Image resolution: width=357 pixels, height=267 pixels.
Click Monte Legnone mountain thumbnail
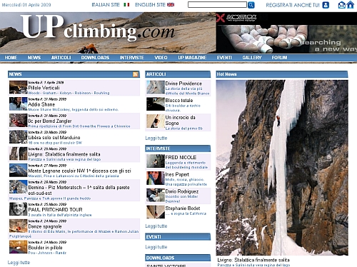pos(19,170)
